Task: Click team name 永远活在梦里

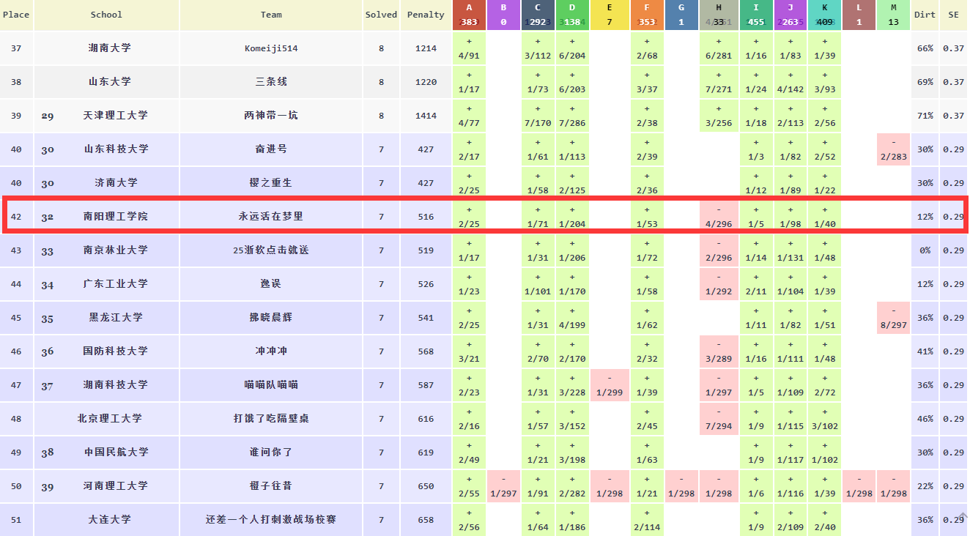Action: click(271, 217)
